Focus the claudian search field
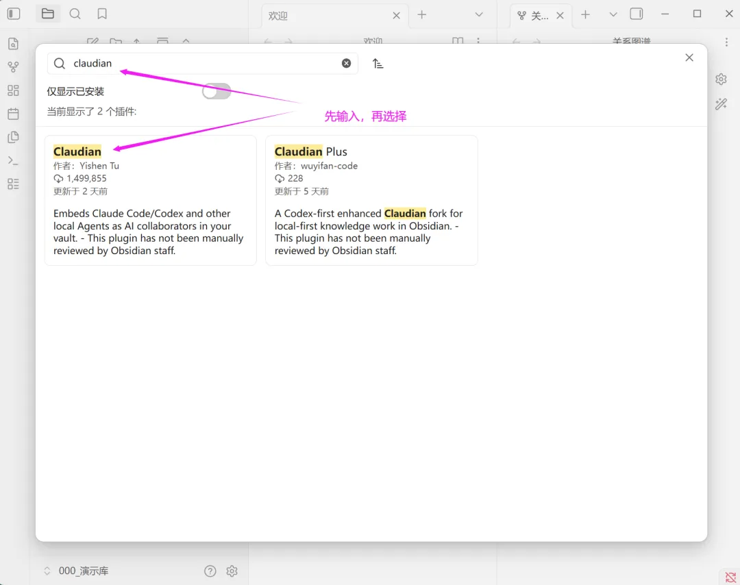This screenshot has height=585, width=740. (203, 63)
